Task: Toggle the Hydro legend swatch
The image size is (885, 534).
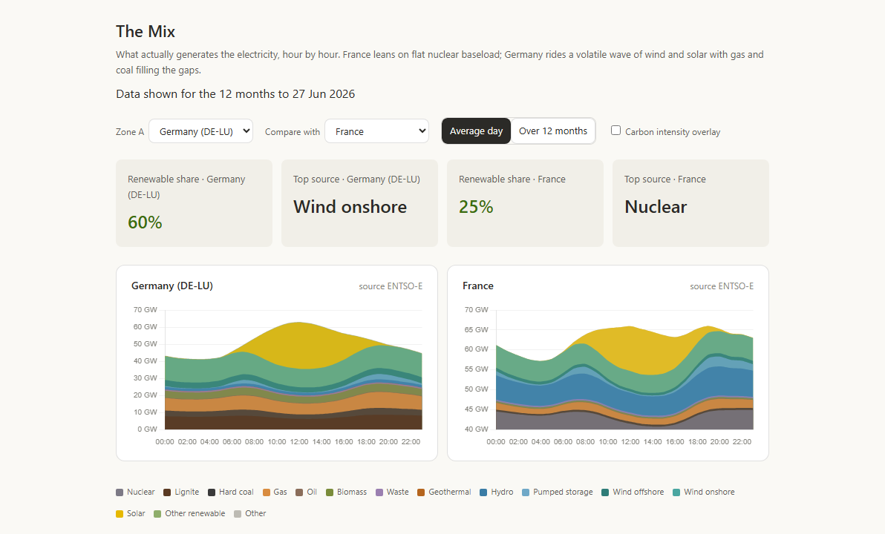Action: click(x=483, y=492)
